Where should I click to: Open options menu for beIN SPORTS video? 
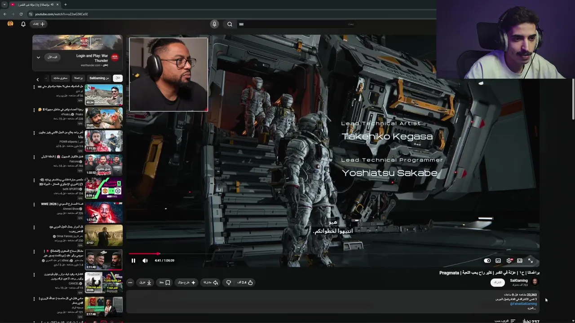[x=34, y=180]
